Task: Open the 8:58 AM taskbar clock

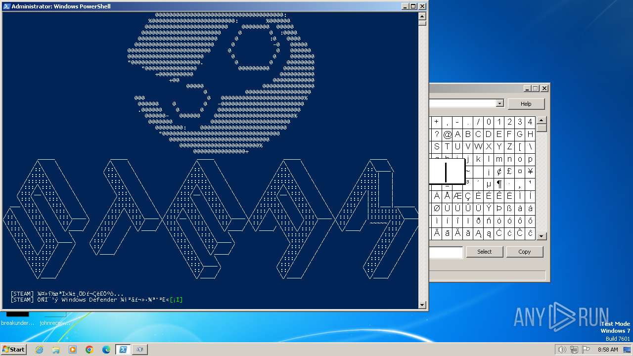Action: point(608,350)
